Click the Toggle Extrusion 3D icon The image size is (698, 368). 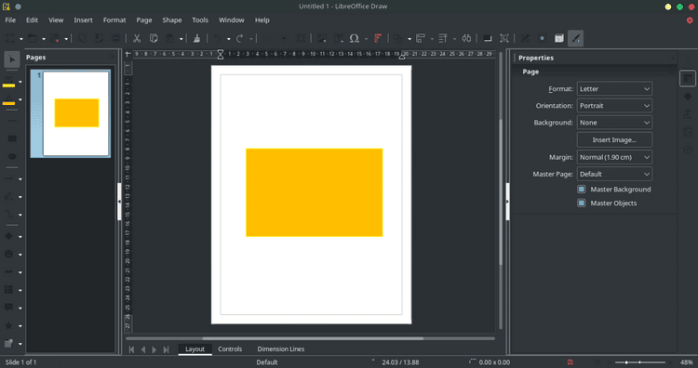point(559,38)
